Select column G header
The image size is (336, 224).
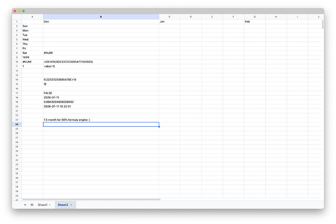[255, 17]
